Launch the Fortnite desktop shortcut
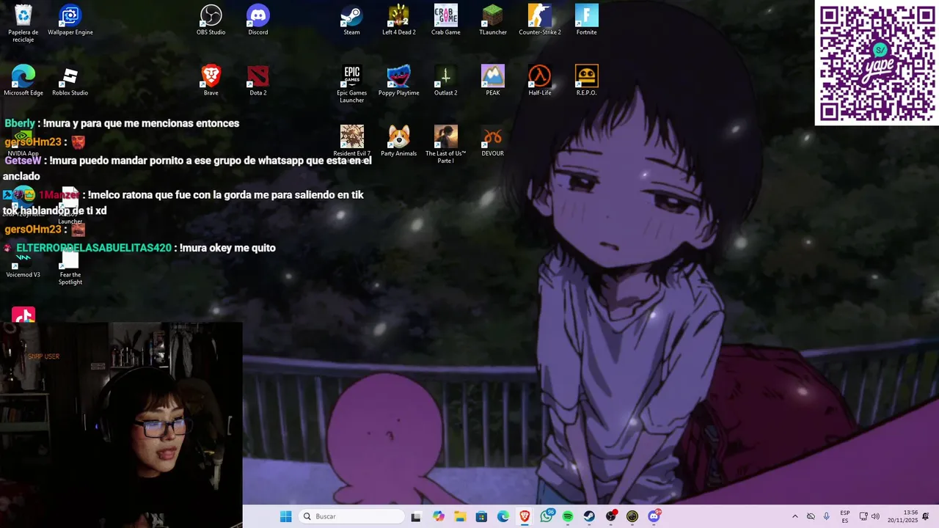 pyautogui.click(x=587, y=21)
